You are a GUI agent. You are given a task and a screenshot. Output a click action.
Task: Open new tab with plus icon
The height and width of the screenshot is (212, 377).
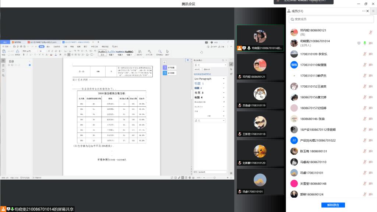98,42
